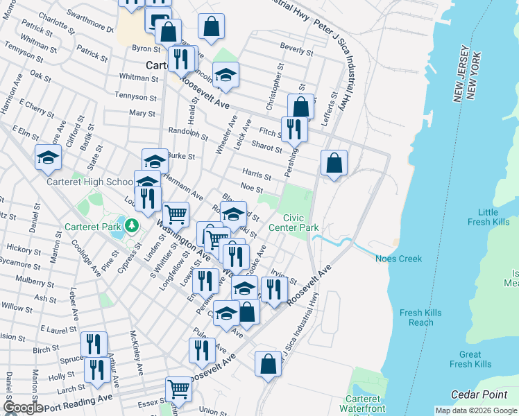Click the Carteret High School label
Viewport: 519px width, 416px height.
90,182
